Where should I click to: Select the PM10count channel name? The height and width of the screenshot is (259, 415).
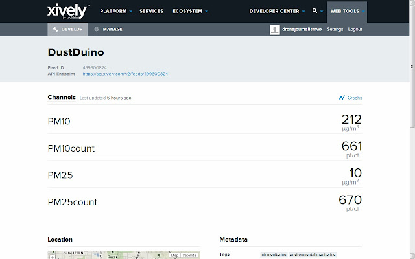[x=71, y=148]
